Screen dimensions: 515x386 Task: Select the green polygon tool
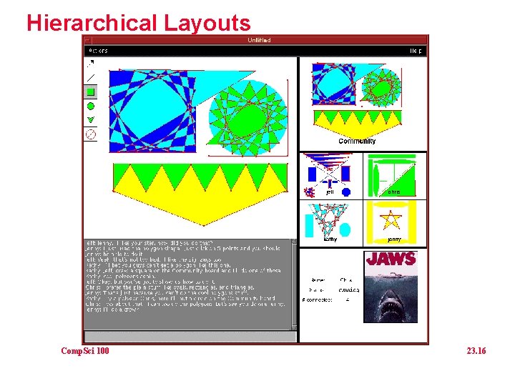[x=91, y=120]
